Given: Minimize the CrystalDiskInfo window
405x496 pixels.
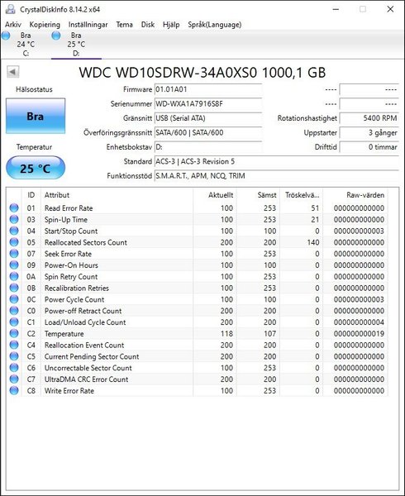Looking at the screenshot, I should [x=336, y=9].
